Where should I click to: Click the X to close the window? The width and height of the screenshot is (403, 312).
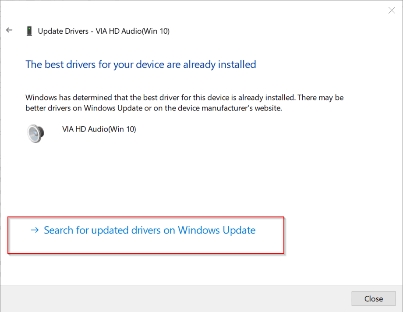[x=391, y=10]
